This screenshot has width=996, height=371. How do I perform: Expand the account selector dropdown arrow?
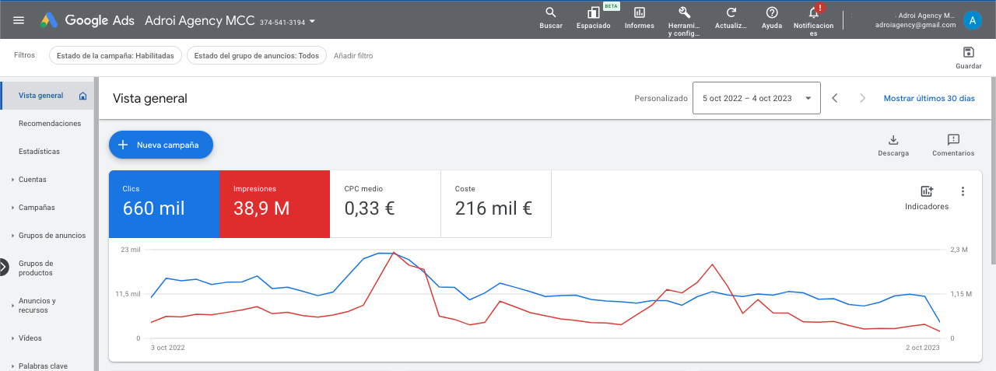pyautogui.click(x=312, y=21)
